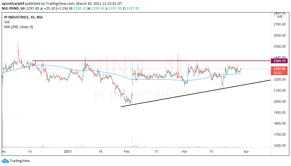Viewport: 291px width, 166px height.
Task: Click the 1700.00 price axis label
Action: (279, 135)
